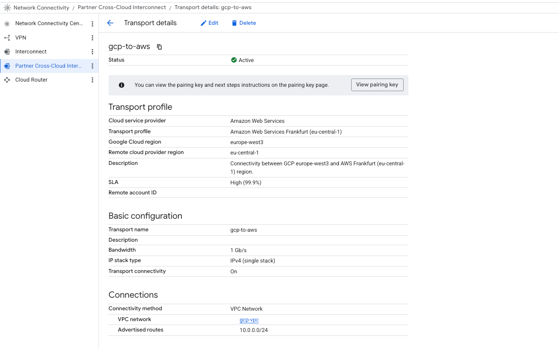Click the View pairing key button
Screen dimensions: 559x348
[x=377, y=85]
